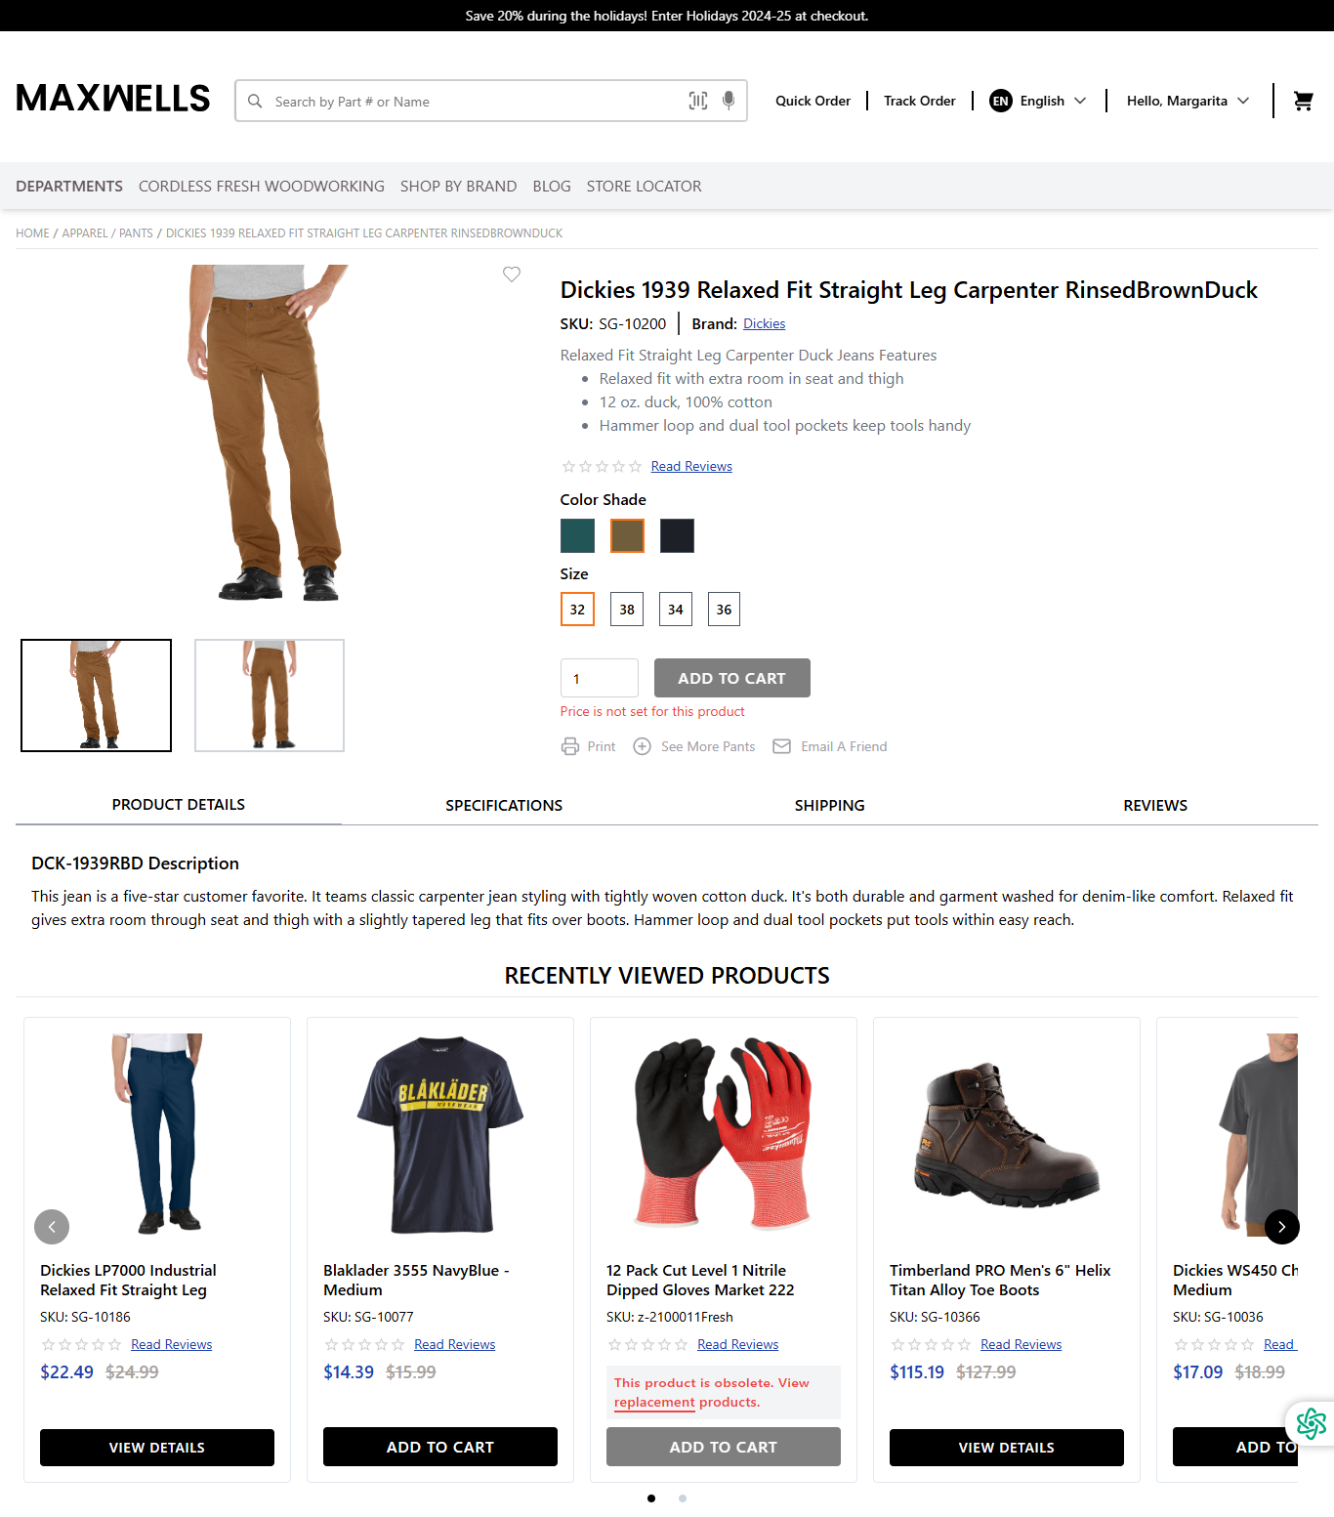Go to previous recently viewed products
Viewport: 1334px width, 1517px height.
[x=52, y=1227]
